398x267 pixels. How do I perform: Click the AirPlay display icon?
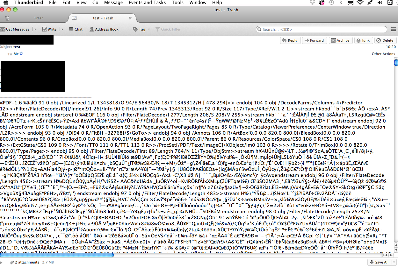click(350, 3)
